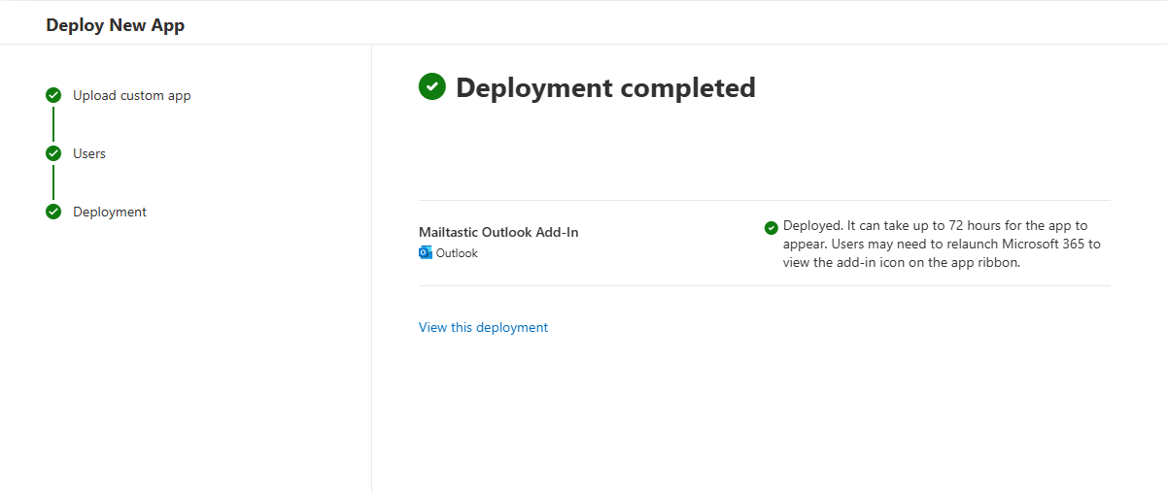Image resolution: width=1167 pixels, height=492 pixels.
Task: Open the View this deployment link
Action: (x=483, y=327)
